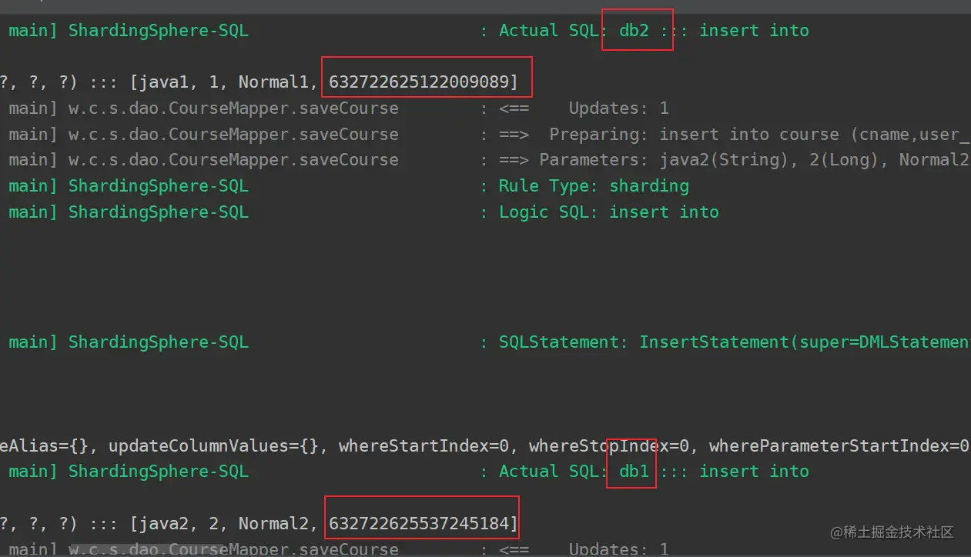The width and height of the screenshot is (971, 557).
Task: Click 'w.c.s.dao.CourseMapper.saveCourse' on the Preparing line
Action: (233, 135)
